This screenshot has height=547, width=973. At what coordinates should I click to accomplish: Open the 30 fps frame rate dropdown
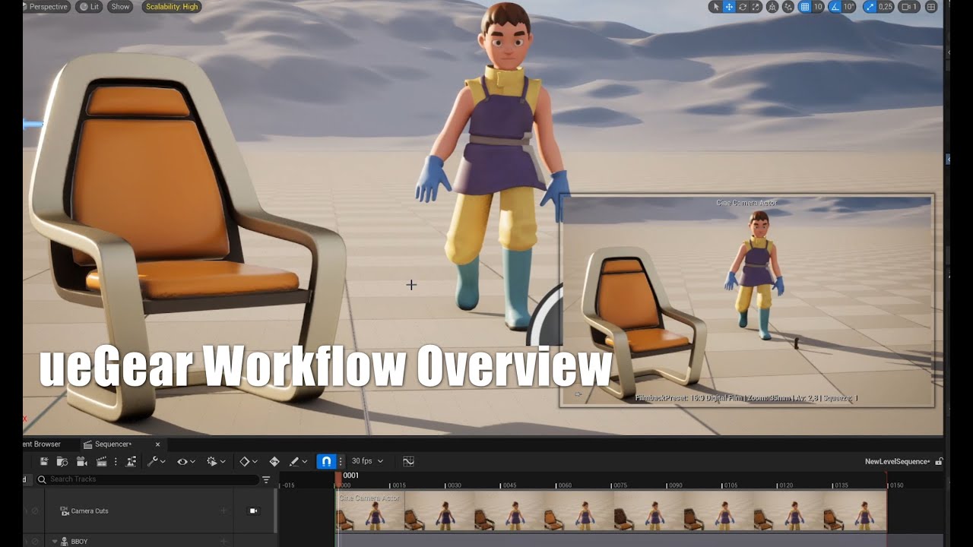[x=367, y=461]
